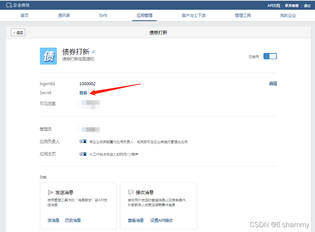Click the 编辑 link

tap(273, 84)
